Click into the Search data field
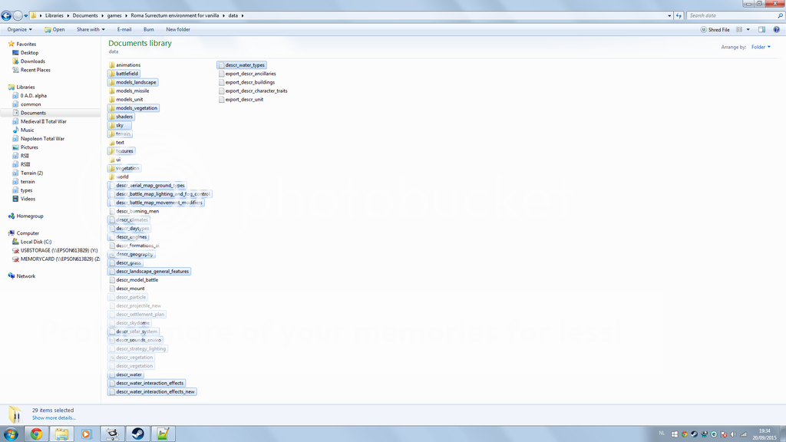Image resolution: width=786 pixels, height=442 pixels. point(729,15)
